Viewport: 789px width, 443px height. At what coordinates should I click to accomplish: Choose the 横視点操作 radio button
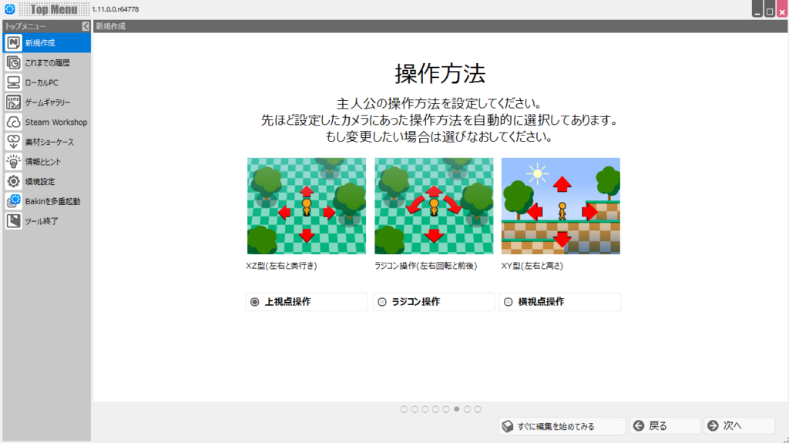click(x=509, y=302)
